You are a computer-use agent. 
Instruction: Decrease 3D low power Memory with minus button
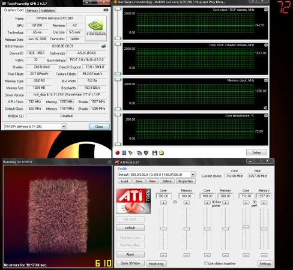pos(225,255)
